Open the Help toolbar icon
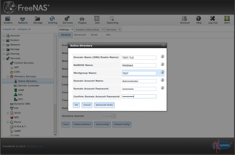Viewport: 235px width, 155px height. [x=199, y=20]
